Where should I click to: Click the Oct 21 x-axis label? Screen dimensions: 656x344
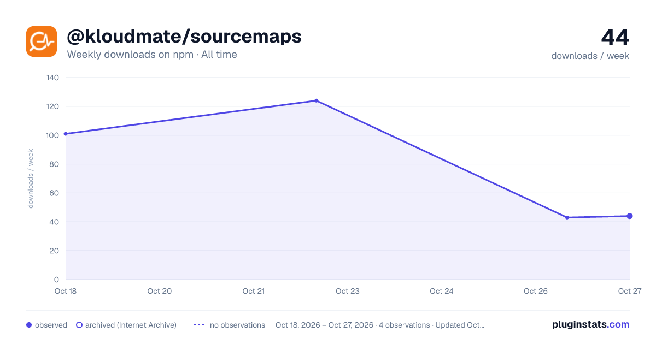[x=254, y=291]
